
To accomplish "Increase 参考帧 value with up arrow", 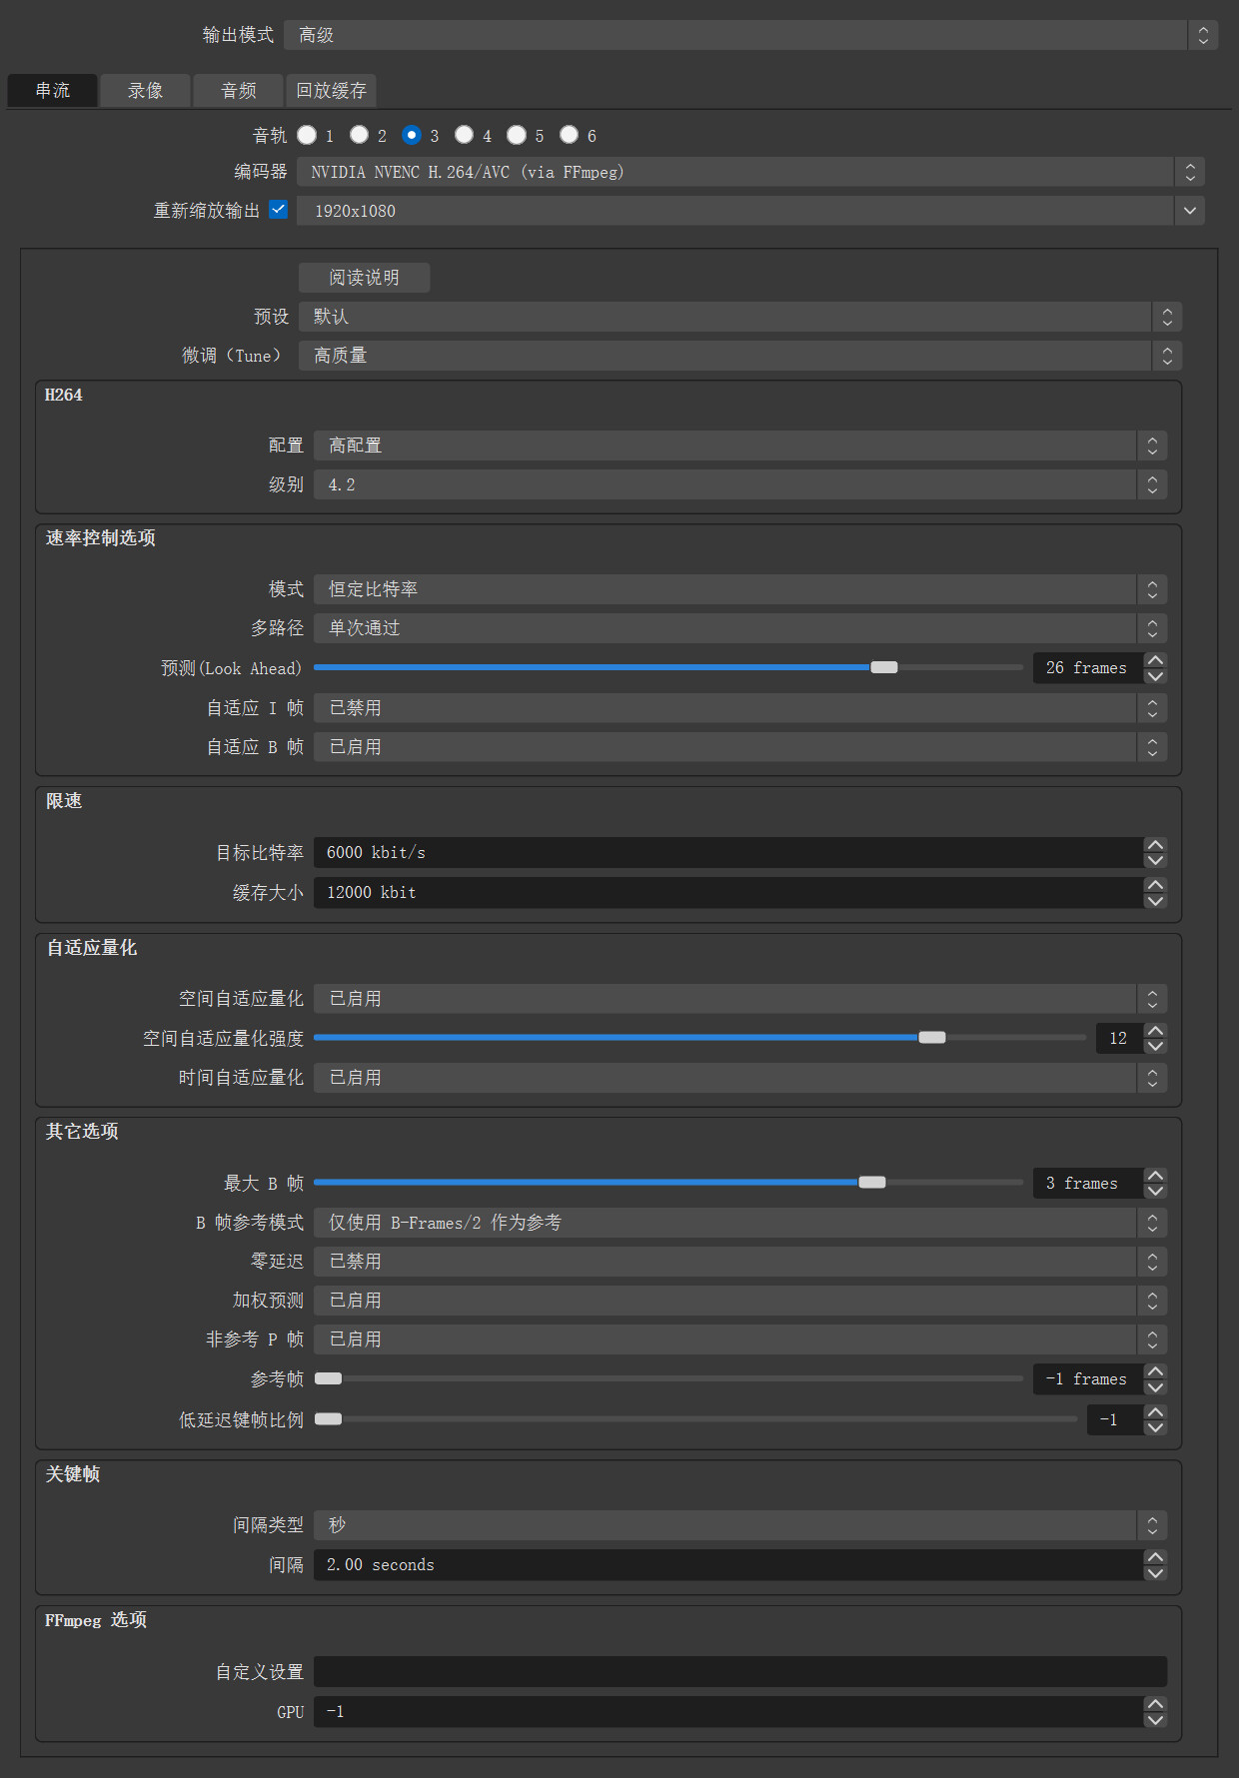I will [1155, 1371].
